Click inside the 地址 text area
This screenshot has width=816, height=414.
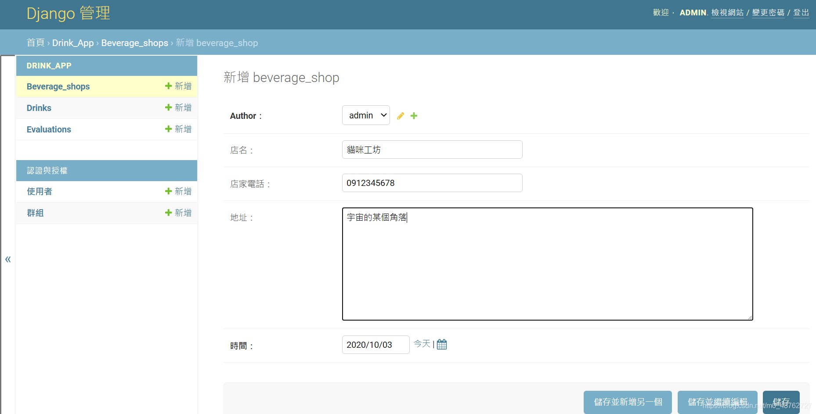(x=547, y=264)
